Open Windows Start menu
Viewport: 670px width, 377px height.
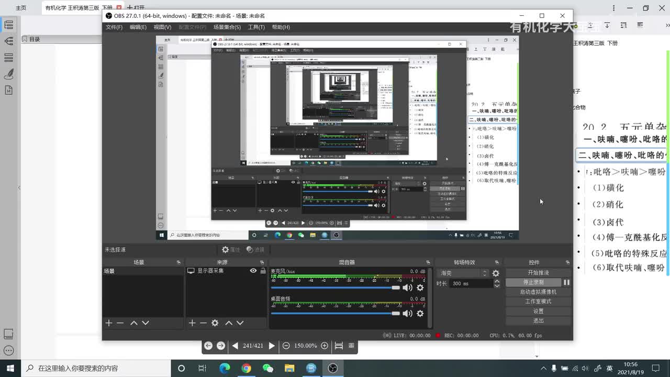(x=10, y=368)
